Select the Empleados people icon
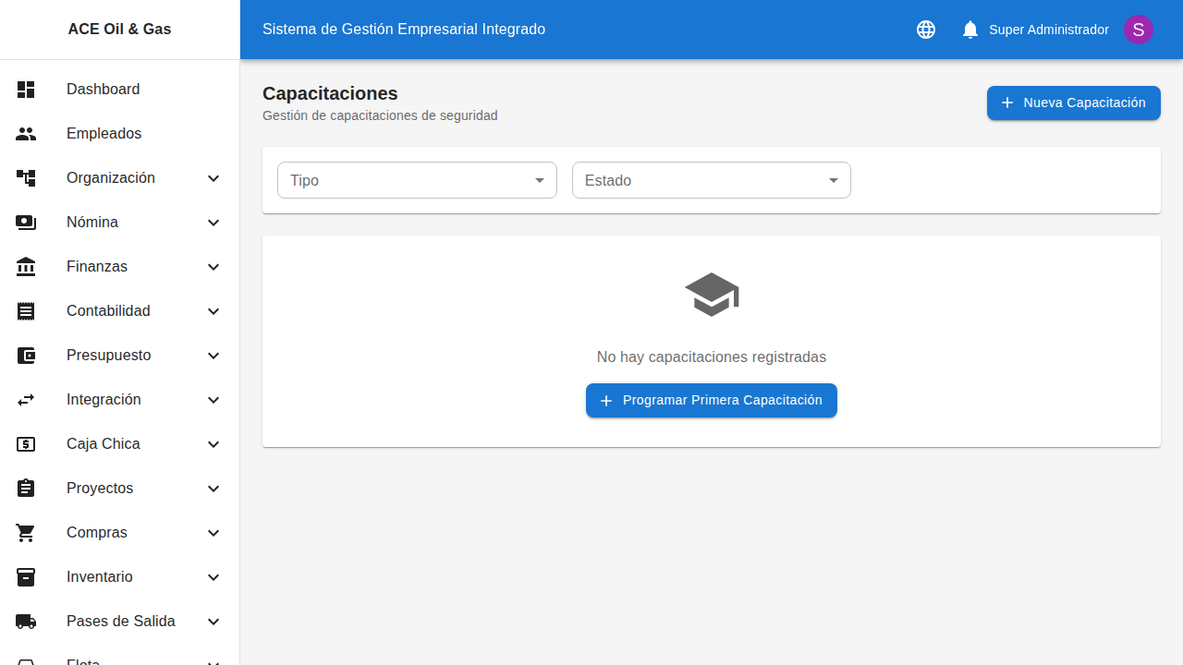Viewport: 1183px width, 665px height. click(26, 134)
